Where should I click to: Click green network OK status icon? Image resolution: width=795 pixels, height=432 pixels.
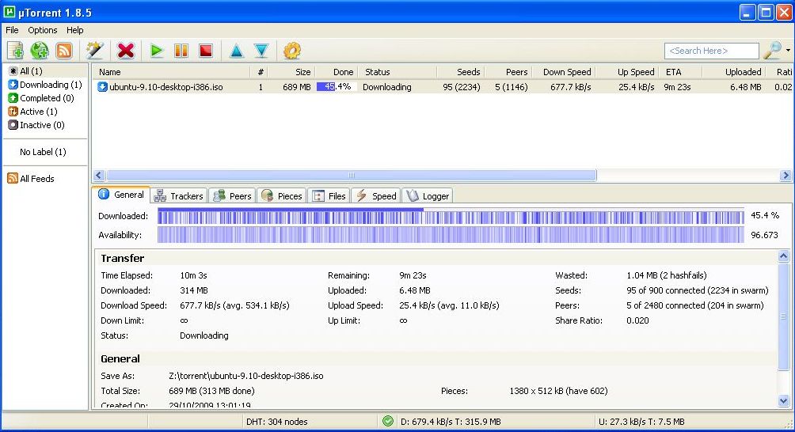point(388,421)
